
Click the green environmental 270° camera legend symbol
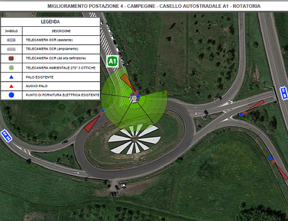click(x=11, y=68)
